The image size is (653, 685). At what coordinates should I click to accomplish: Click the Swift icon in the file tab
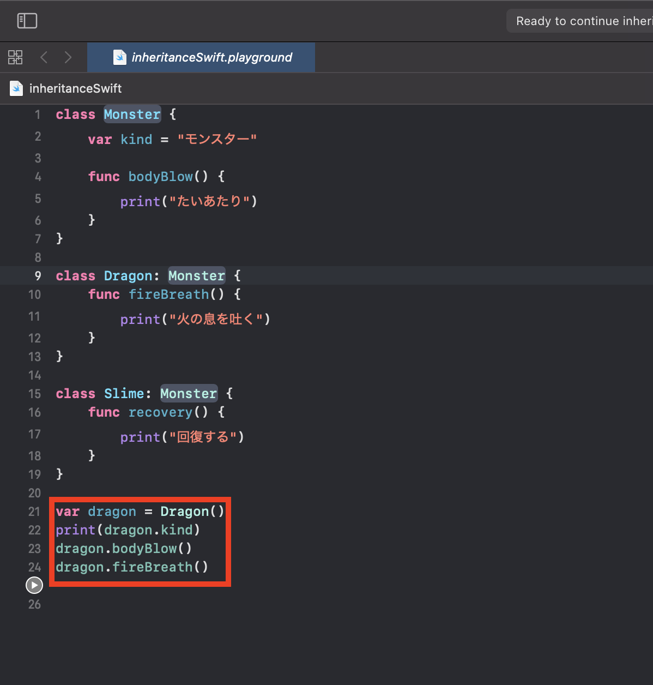point(119,57)
